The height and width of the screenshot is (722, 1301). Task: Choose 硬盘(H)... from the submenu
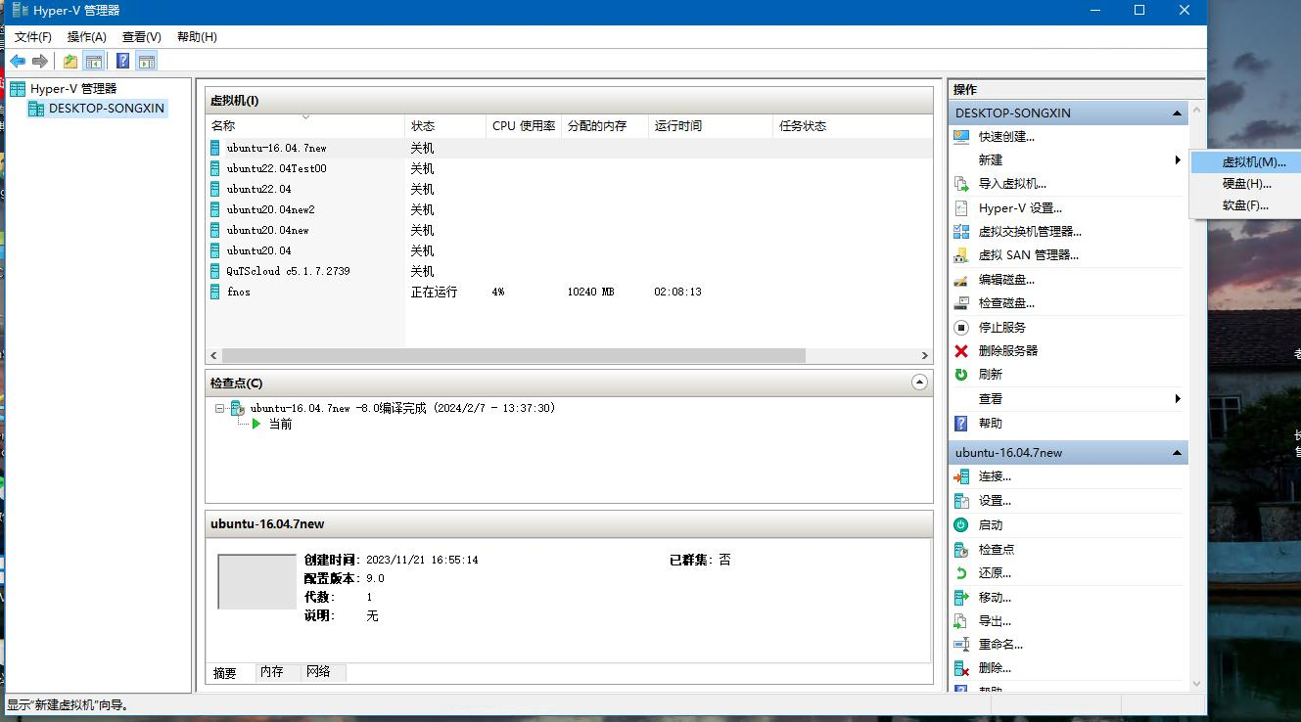(1247, 184)
